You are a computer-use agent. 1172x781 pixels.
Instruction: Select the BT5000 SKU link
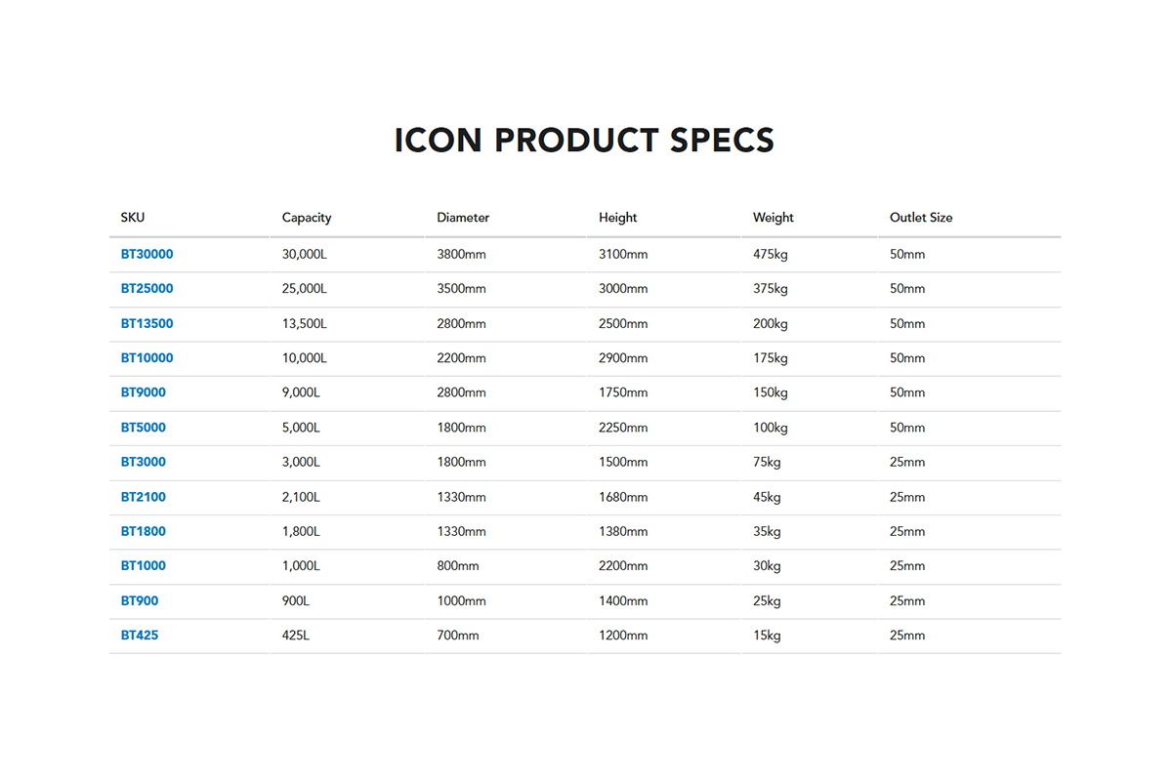(x=143, y=428)
